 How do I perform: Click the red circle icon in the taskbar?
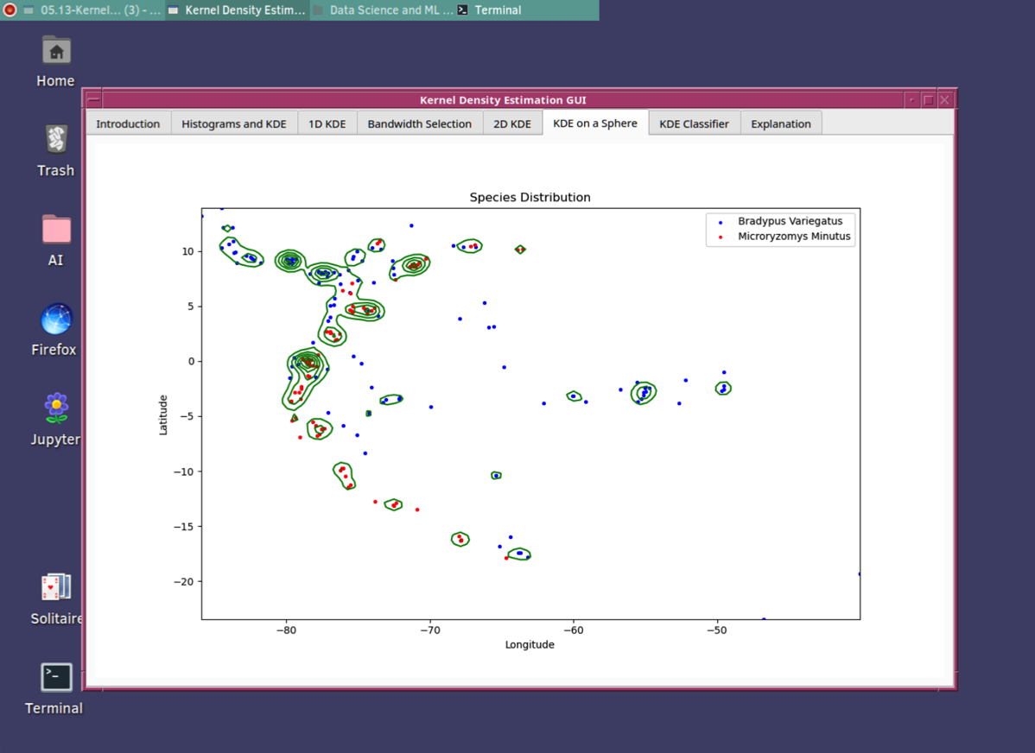10,10
